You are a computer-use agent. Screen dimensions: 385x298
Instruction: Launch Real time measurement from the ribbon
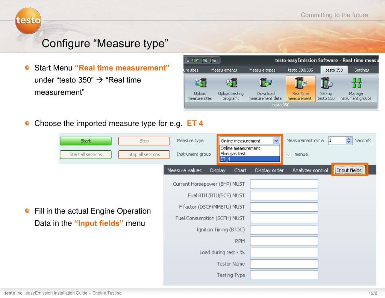point(300,89)
